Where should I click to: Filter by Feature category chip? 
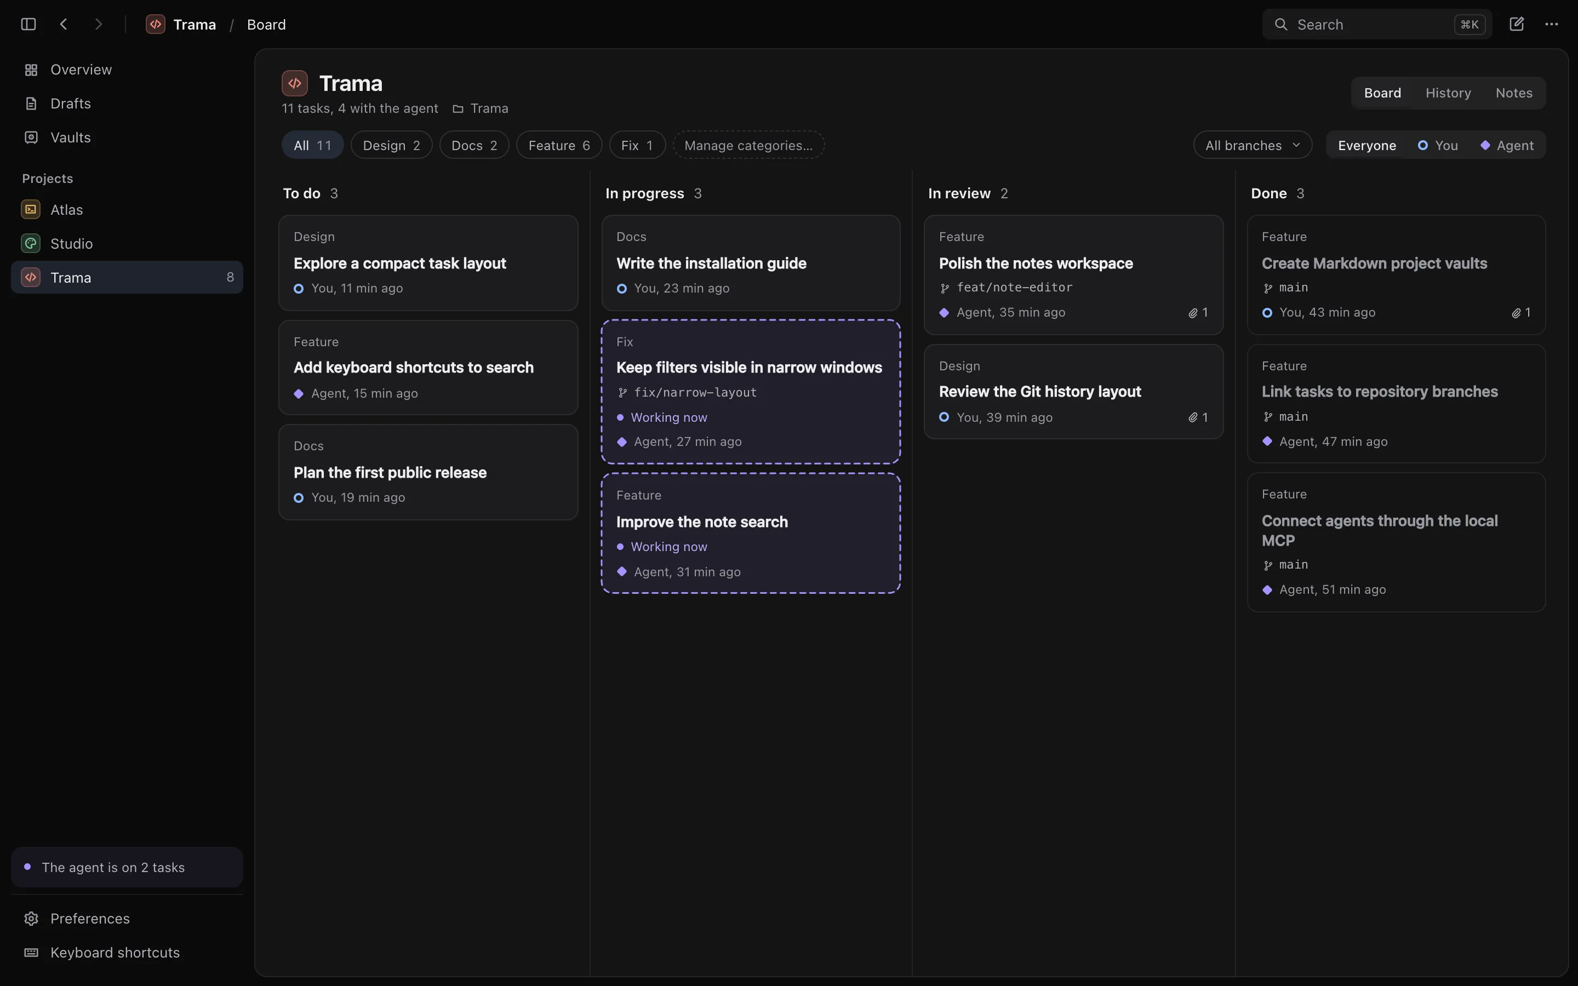point(559,145)
